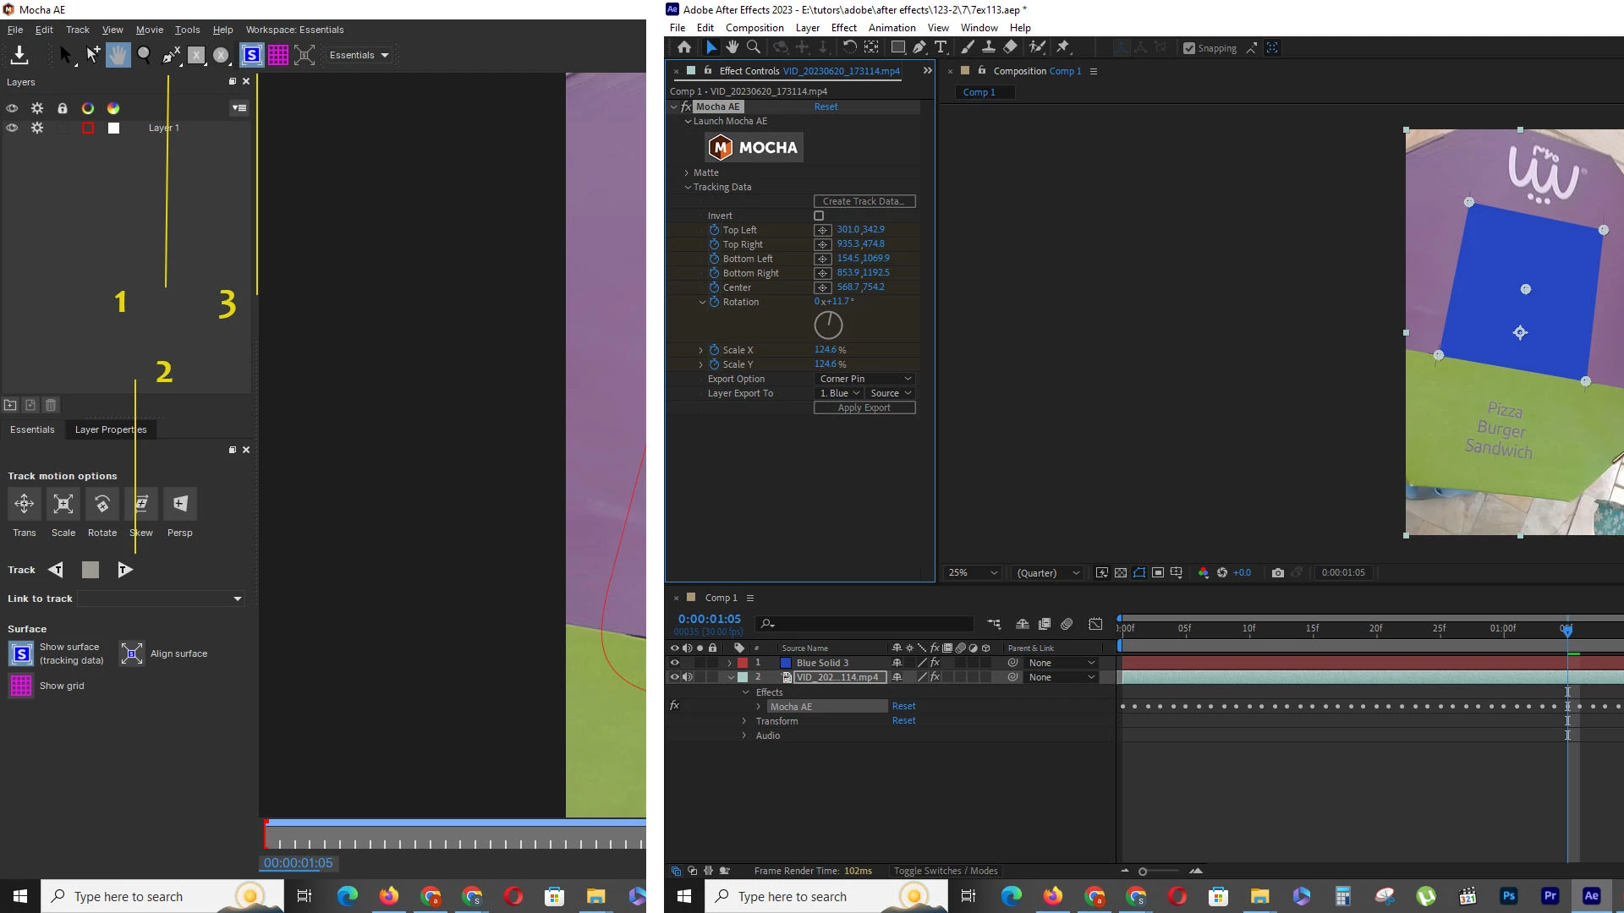The width and height of the screenshot is (1624, 913).
Task: Click the Apply Export button
Action: tap(864, 407)
